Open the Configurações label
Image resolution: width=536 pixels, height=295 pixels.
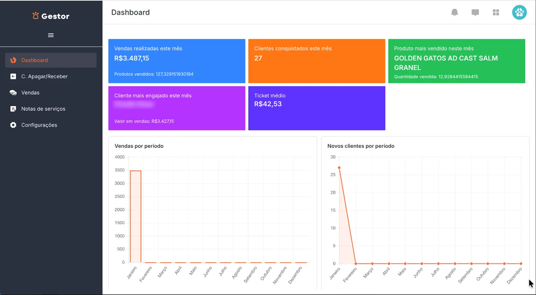point(39,125)
